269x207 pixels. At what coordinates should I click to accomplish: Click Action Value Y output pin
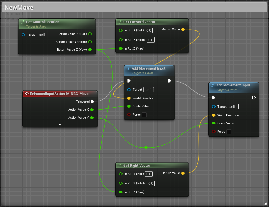(x=92, y=117)
